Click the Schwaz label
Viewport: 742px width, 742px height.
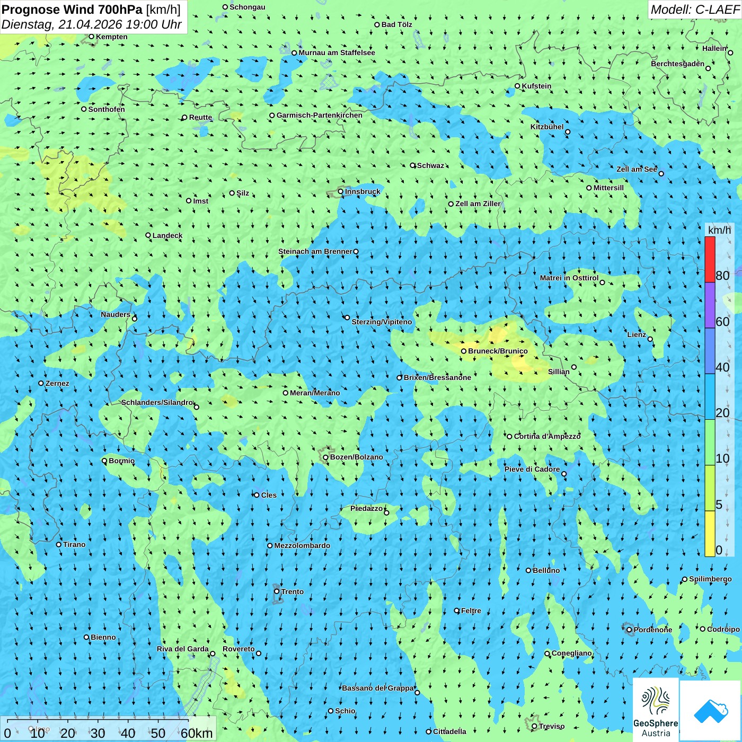click(x=430, y=165)
